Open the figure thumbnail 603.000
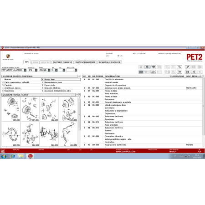Screen dimensions: 205x205 [68, 109]
